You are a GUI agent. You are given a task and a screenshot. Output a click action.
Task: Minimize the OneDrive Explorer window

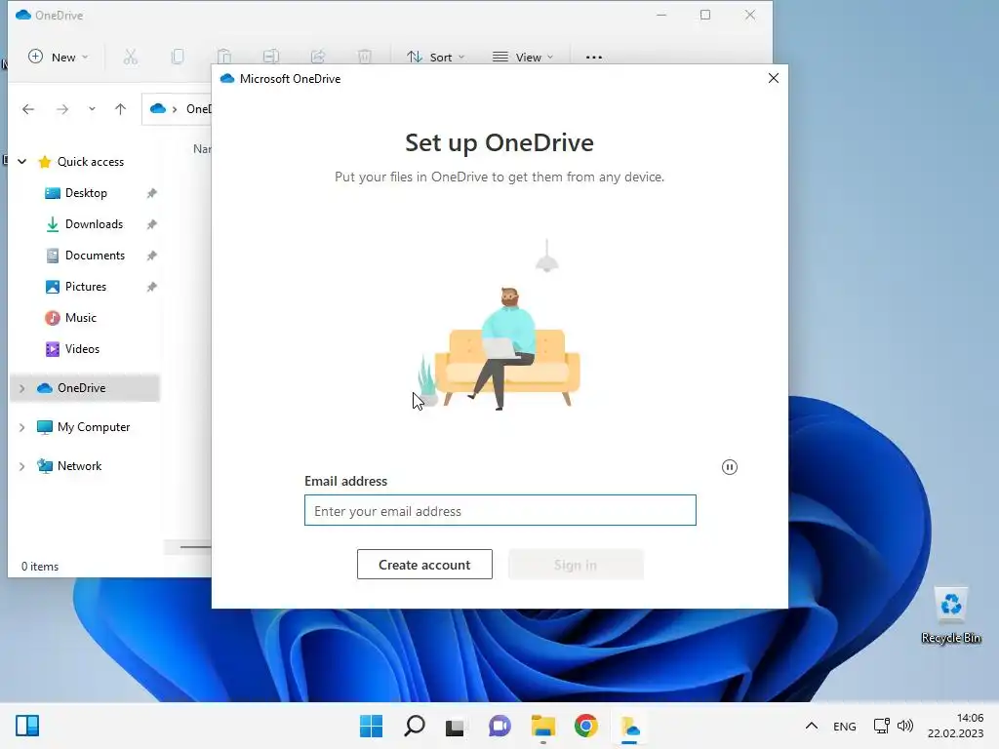coord(661,15)
